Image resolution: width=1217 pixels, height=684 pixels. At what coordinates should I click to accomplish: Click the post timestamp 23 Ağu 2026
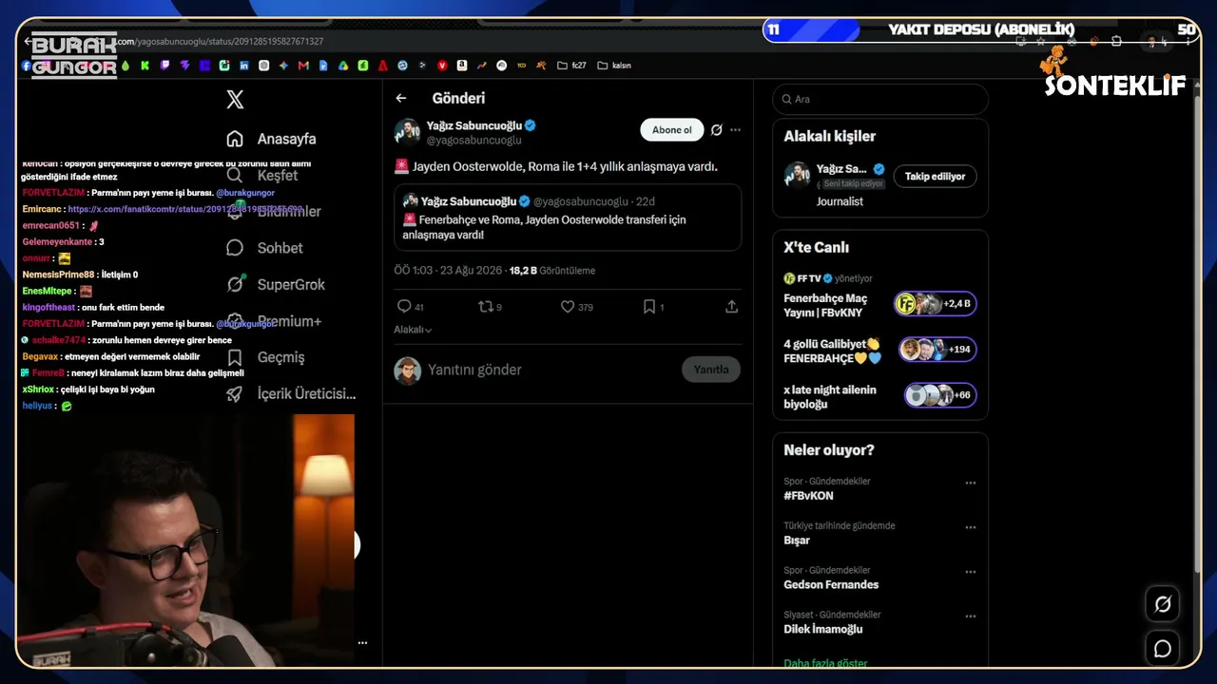point(448,271)
